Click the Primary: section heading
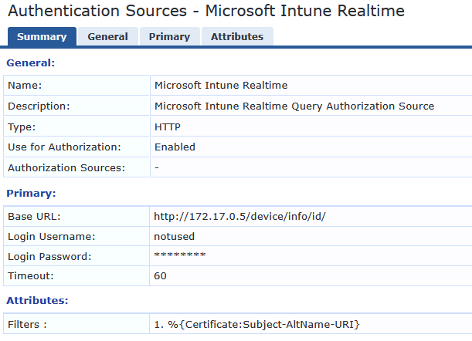Image resolution: width=472 pixels, height=341 pixels. [x=31, y=194]
